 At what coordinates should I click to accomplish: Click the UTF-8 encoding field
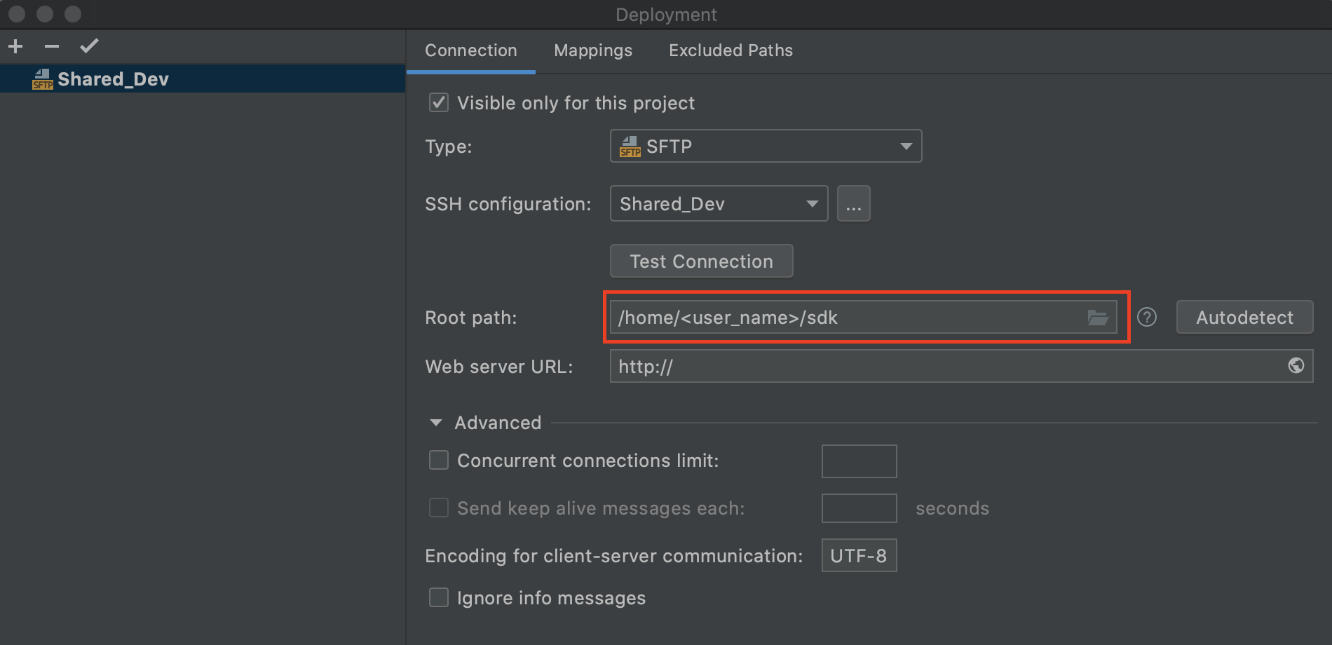tap(859, 555)
